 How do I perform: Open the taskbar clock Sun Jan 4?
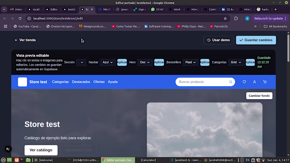278,160
